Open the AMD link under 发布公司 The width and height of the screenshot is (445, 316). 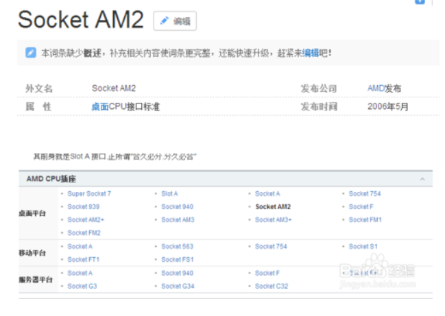click(376, 88)
